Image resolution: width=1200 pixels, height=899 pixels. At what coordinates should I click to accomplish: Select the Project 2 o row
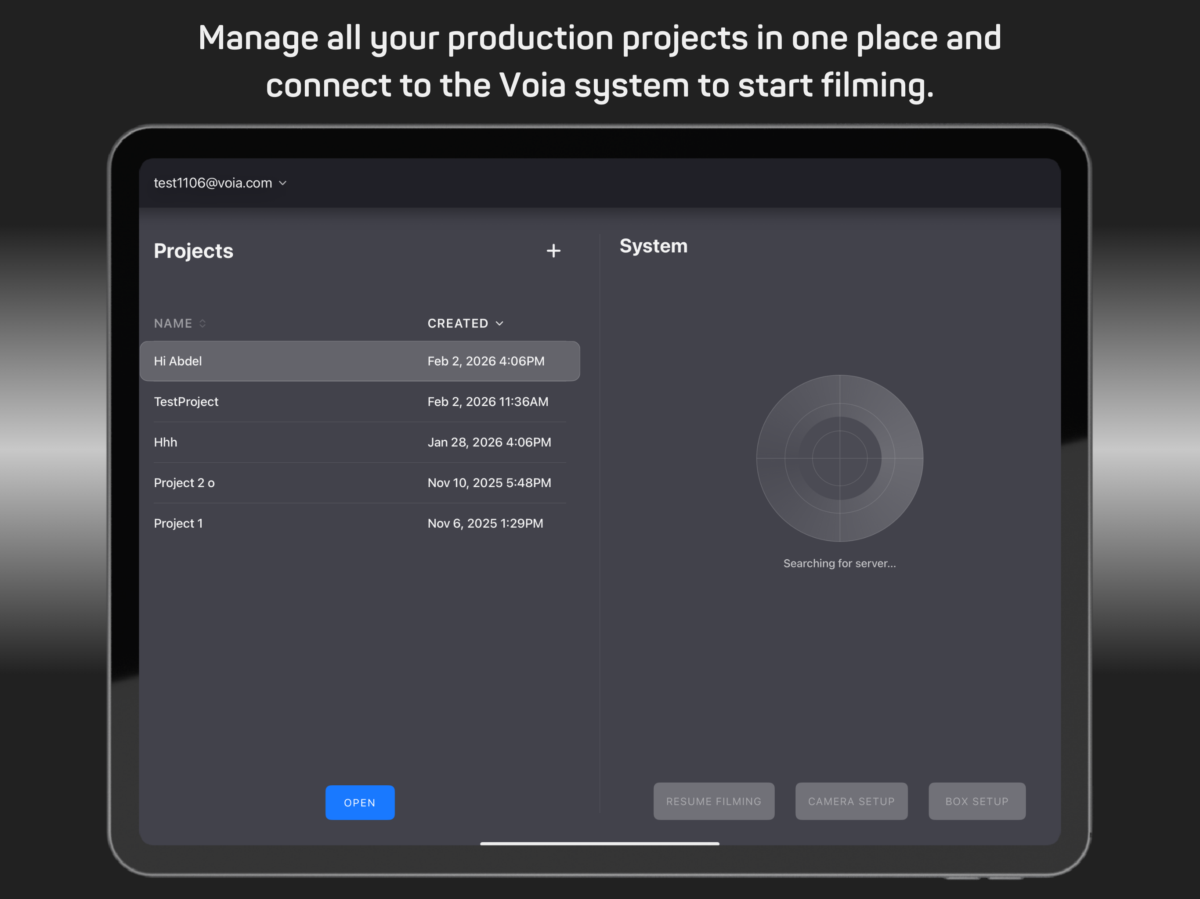(x=360, y=482)
